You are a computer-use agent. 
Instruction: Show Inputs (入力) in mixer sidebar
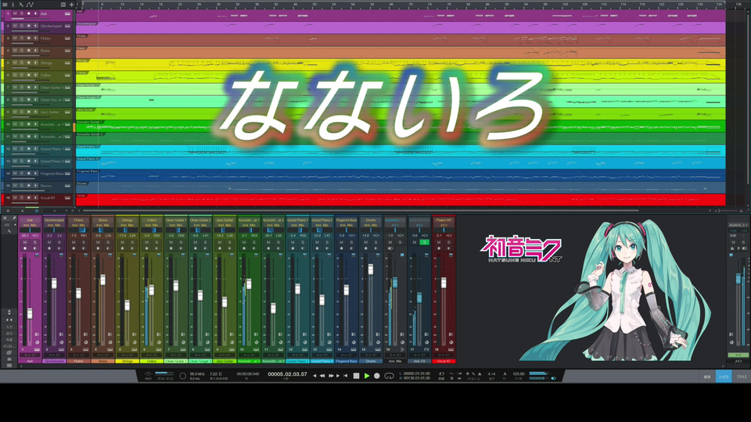(x=9, y=327)
